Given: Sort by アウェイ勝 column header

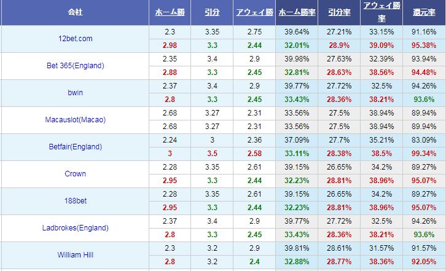Looking at the screenshot, I should click(x=254, y=12).
